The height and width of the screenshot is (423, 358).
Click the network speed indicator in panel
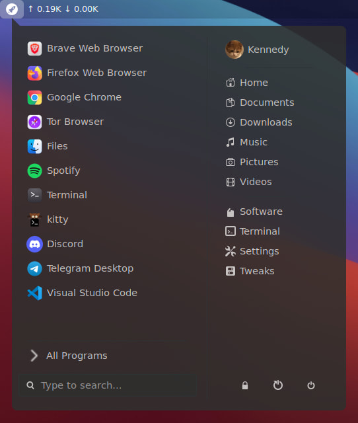click(63, 9)
